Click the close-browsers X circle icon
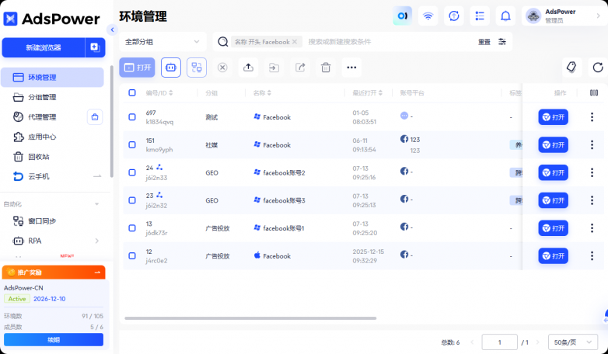 [222, 68]
